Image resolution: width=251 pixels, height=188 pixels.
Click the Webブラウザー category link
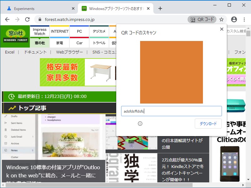click(69, 52)
